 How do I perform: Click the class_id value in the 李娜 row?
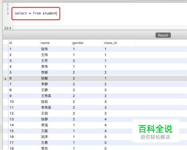[x=105, y=72]
